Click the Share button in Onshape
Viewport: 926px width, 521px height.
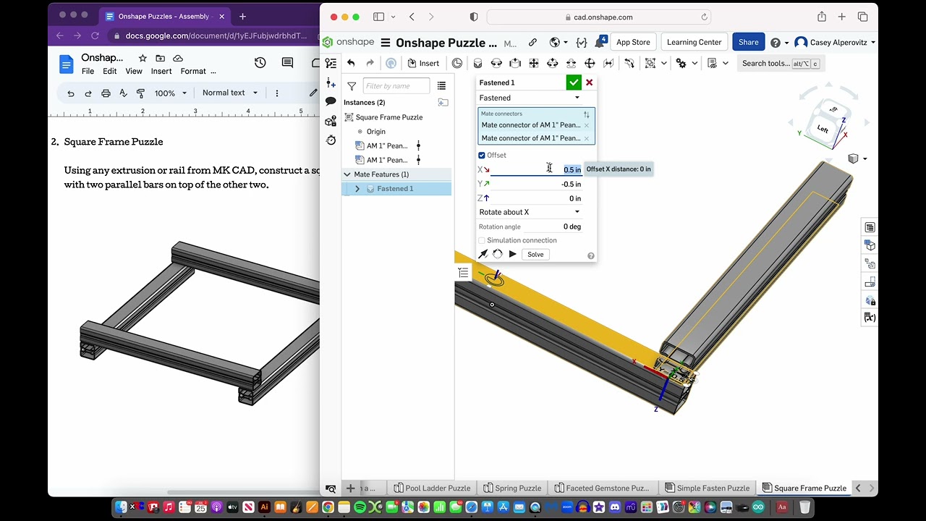748,42
